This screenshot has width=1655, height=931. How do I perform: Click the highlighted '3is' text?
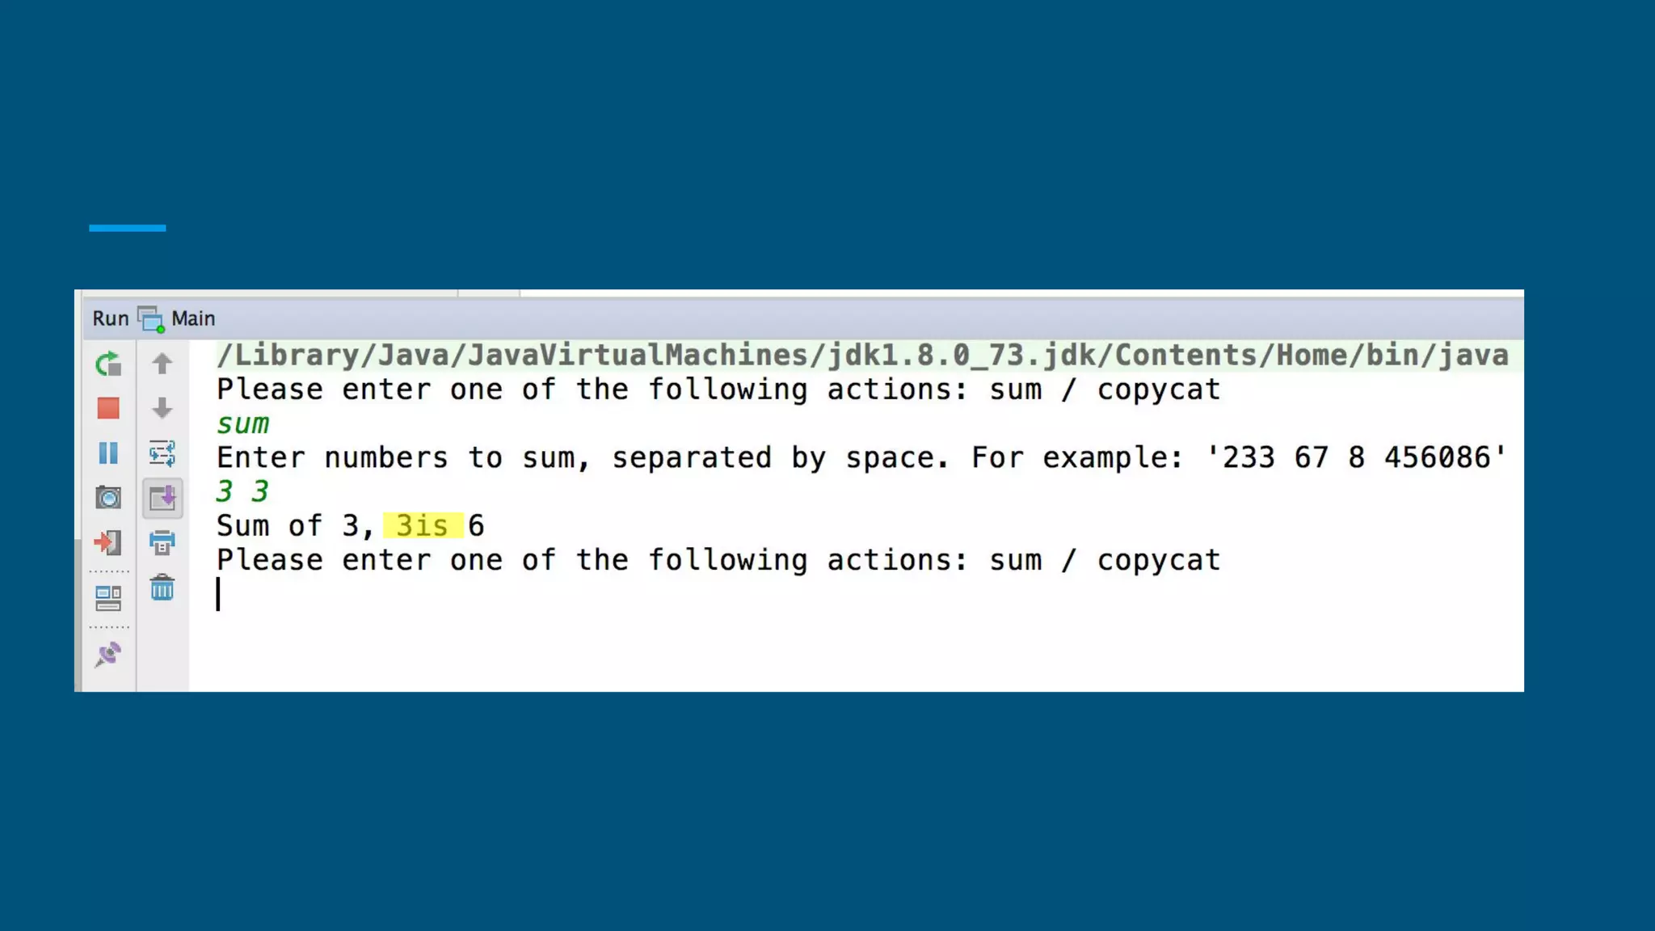(x=423, y=525)
